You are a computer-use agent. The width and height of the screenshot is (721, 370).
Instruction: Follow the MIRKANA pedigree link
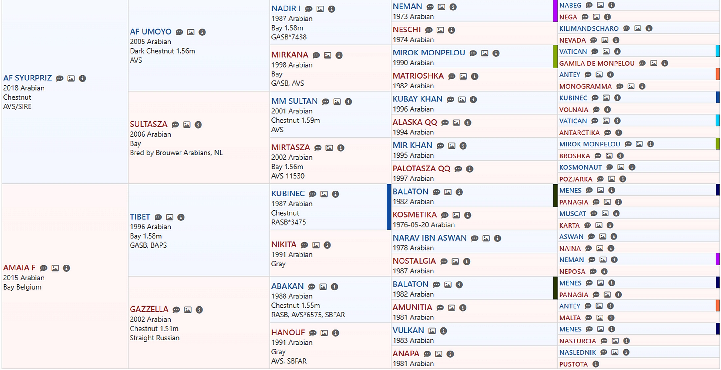click(289, 55)
